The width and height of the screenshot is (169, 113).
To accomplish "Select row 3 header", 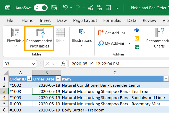I will click(x=4, y=91).
